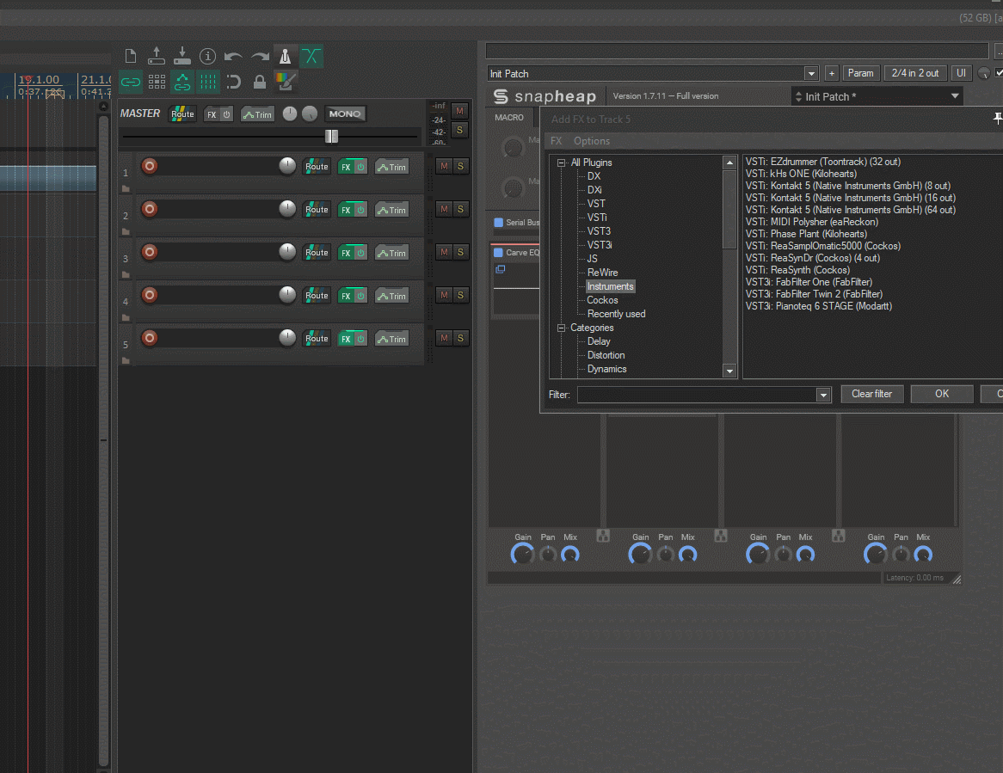Bypass the master track FX
This screenshot has width=1003, height=773.
[226, 114]
